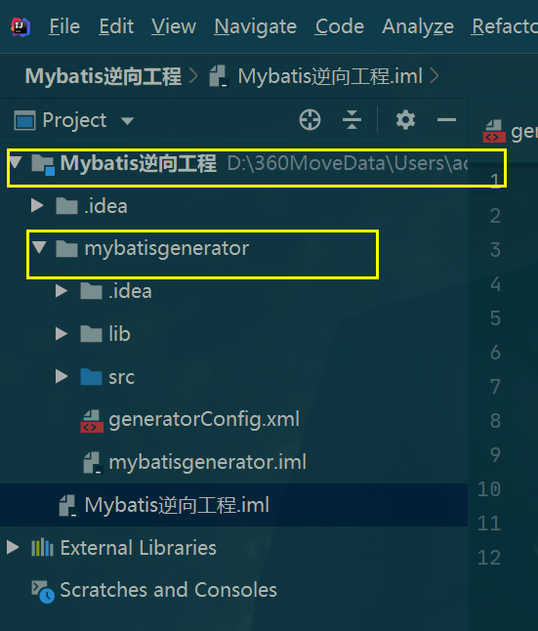The height and width of the screenshot is (631, 538).
Task: Expand the lib folder arrow
Action: (62, 334)
